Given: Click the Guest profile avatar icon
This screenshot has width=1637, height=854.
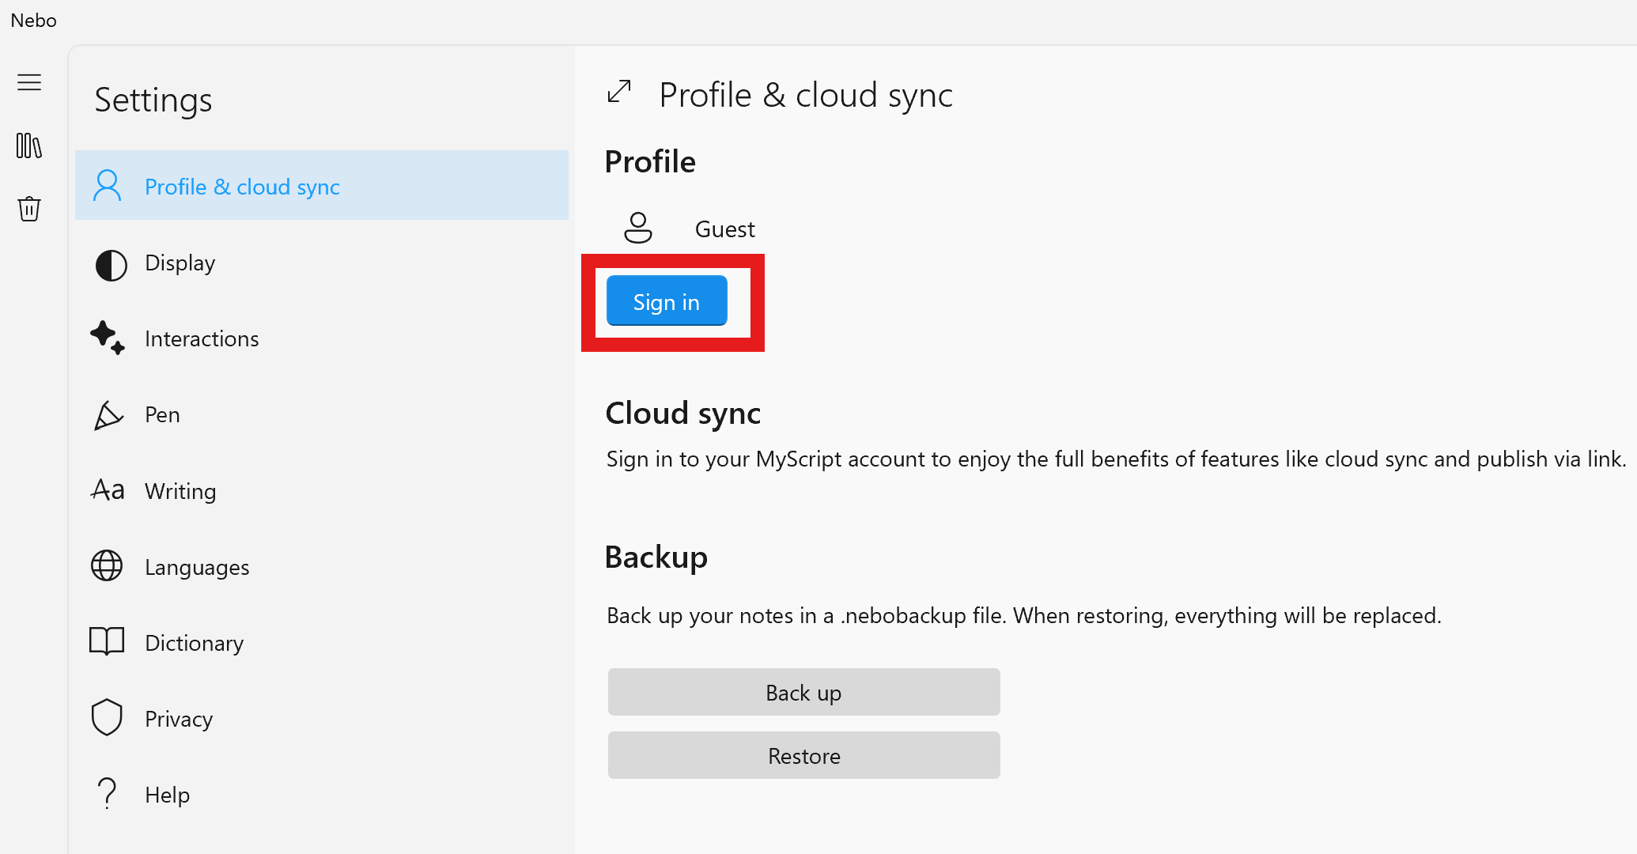Looking at the screenshot, I should point(637,228).
